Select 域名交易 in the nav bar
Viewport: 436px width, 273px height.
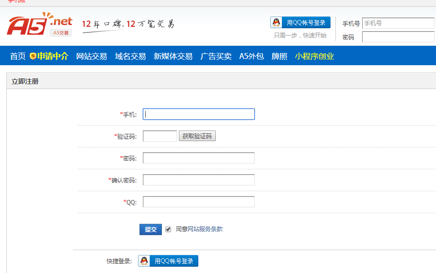130,56
